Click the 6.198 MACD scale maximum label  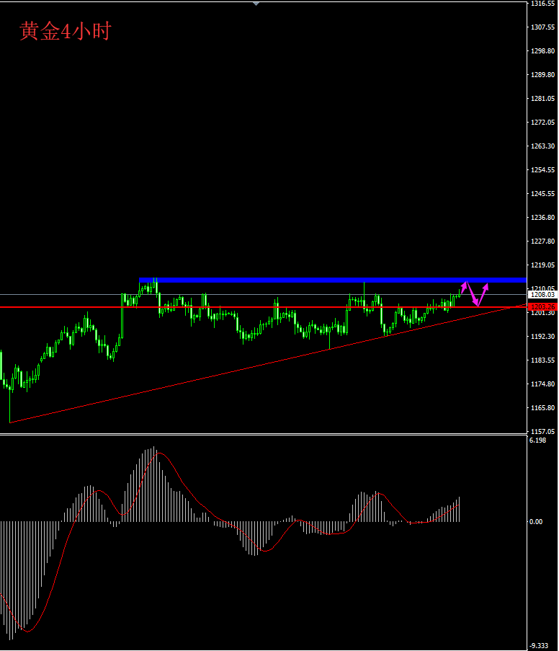pos(538,440)
